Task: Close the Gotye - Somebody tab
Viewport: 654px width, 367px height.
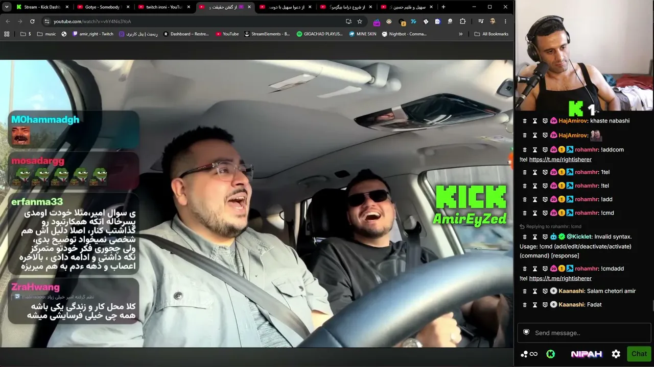Action: 128,7
